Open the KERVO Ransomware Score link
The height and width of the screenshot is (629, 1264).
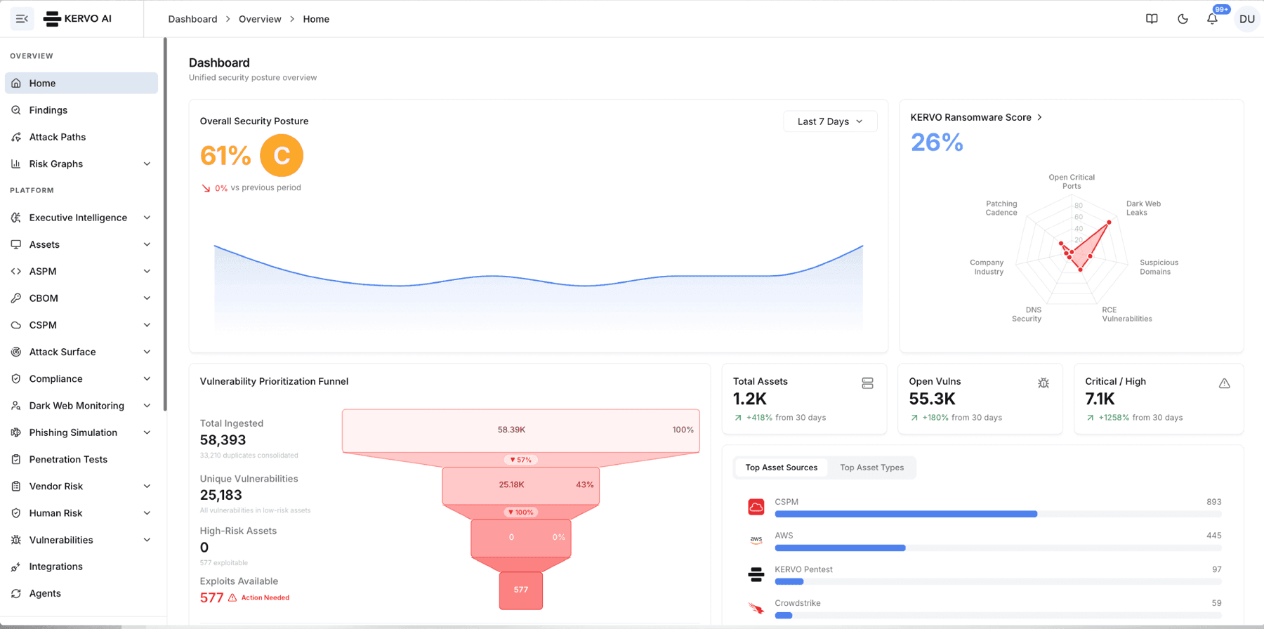[976, 117]
